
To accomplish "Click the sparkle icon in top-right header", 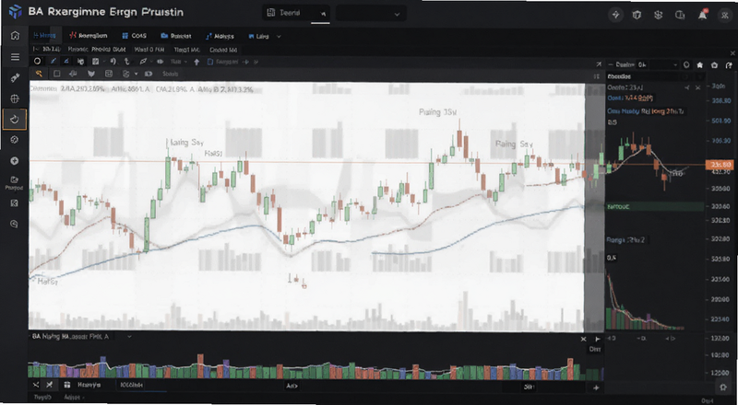I will point(615,15).
